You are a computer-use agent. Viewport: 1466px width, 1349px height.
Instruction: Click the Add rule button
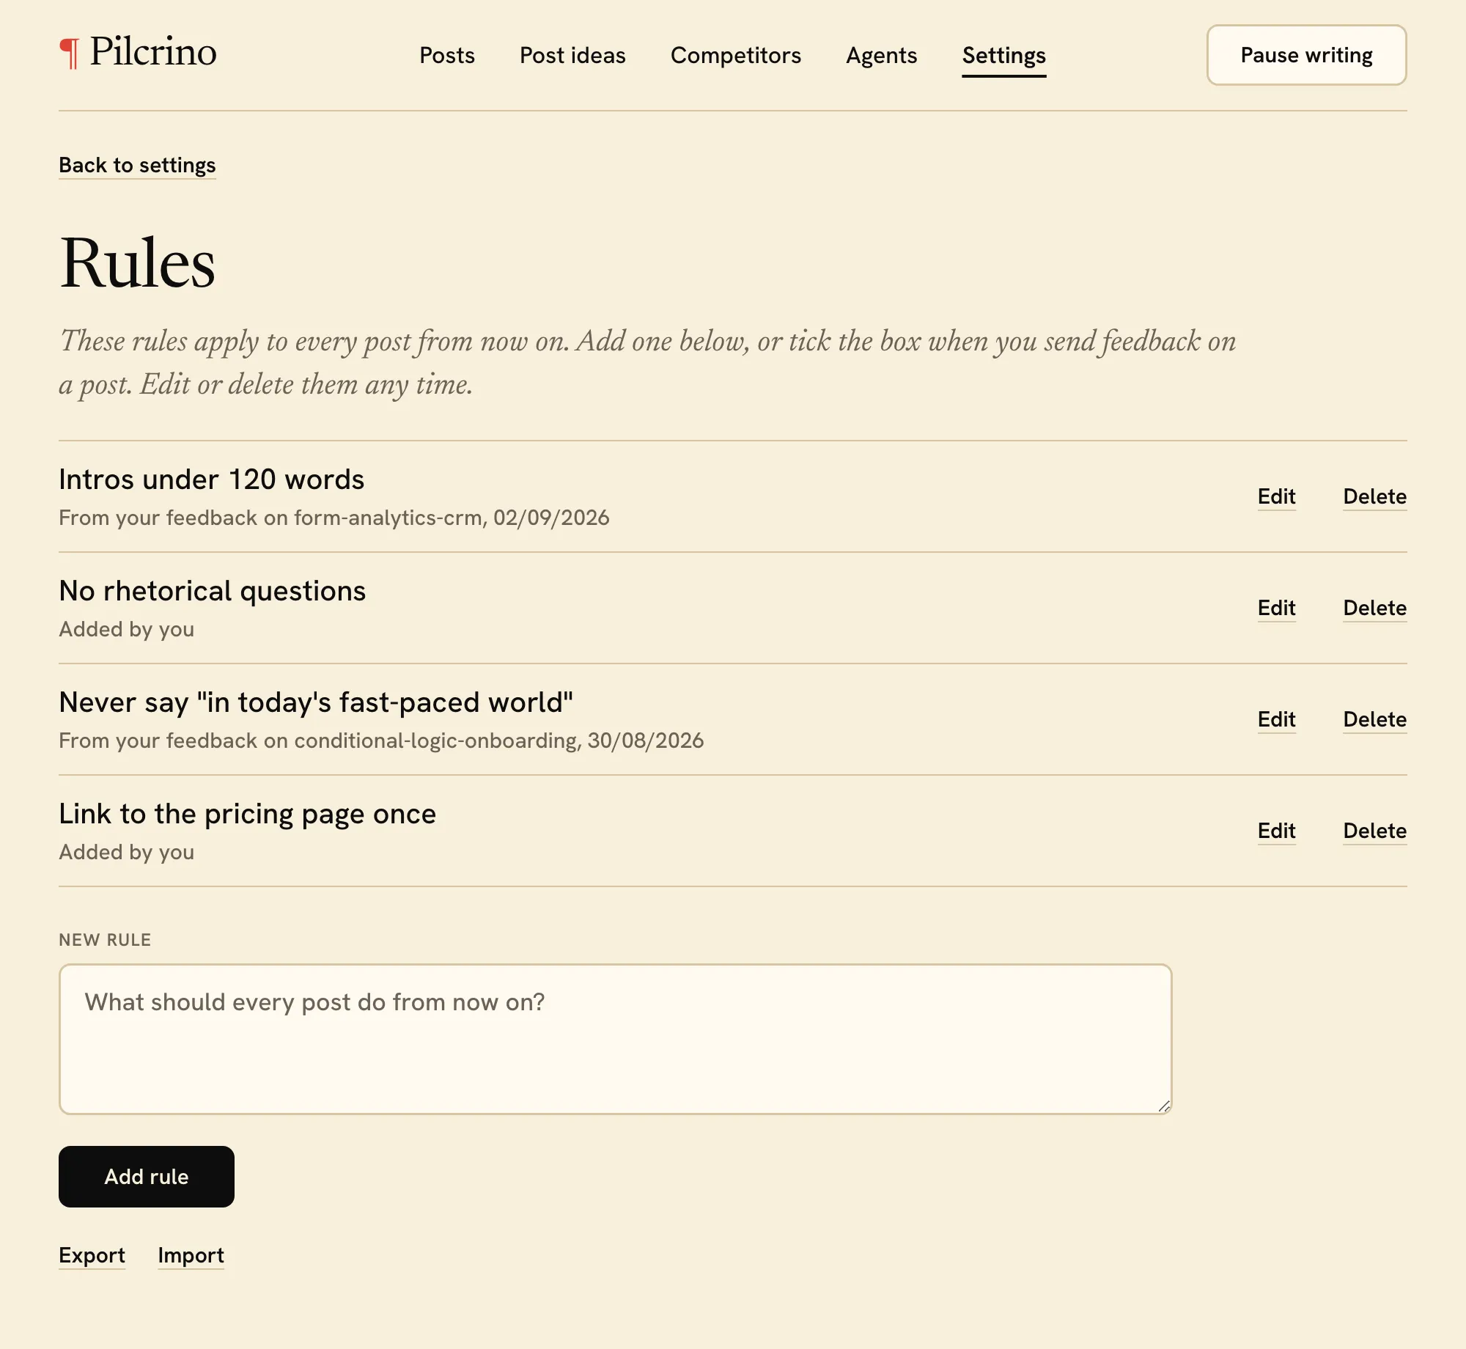click(x=147, y=1176)
